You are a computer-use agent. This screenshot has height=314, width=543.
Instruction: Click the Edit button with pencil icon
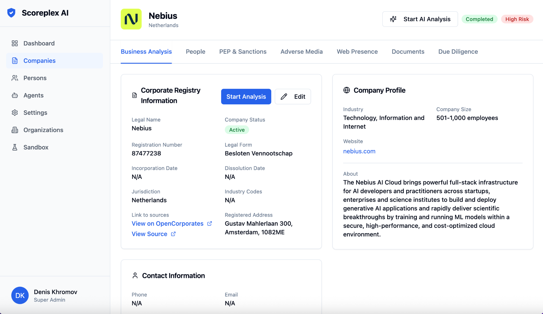click(x=293, y=96)
